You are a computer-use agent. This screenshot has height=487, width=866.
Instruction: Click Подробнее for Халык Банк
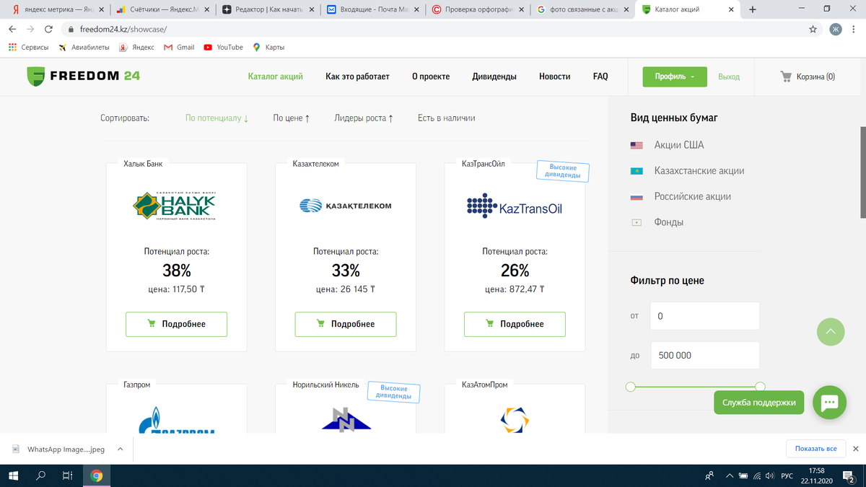[177, 324]
